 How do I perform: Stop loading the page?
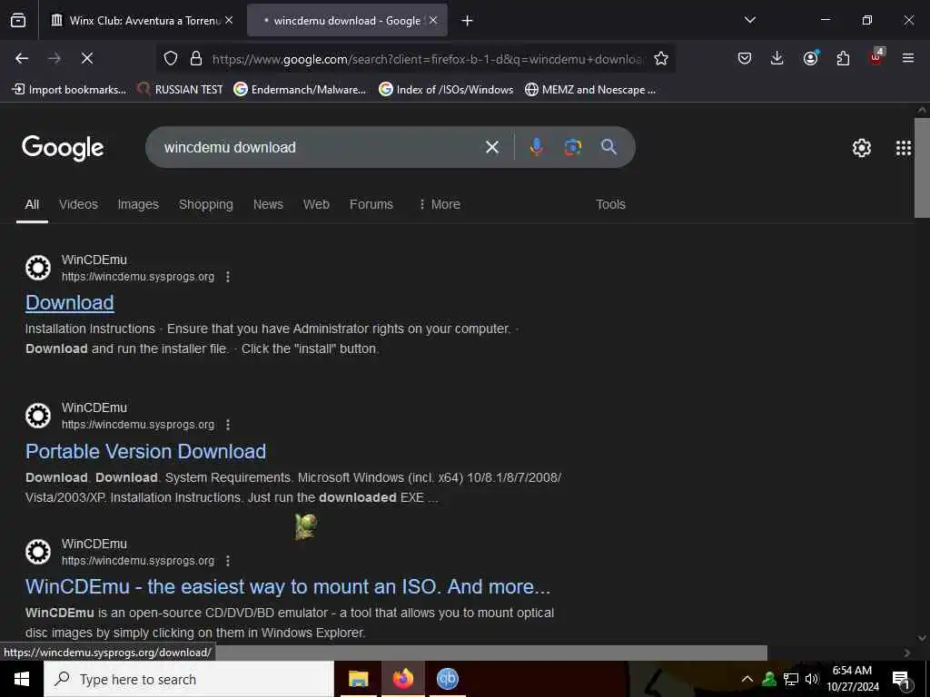point(87,58)
